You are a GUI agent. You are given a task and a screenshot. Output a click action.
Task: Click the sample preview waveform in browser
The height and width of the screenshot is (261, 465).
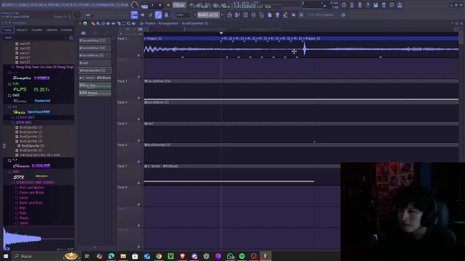click(x=39, y=239)
